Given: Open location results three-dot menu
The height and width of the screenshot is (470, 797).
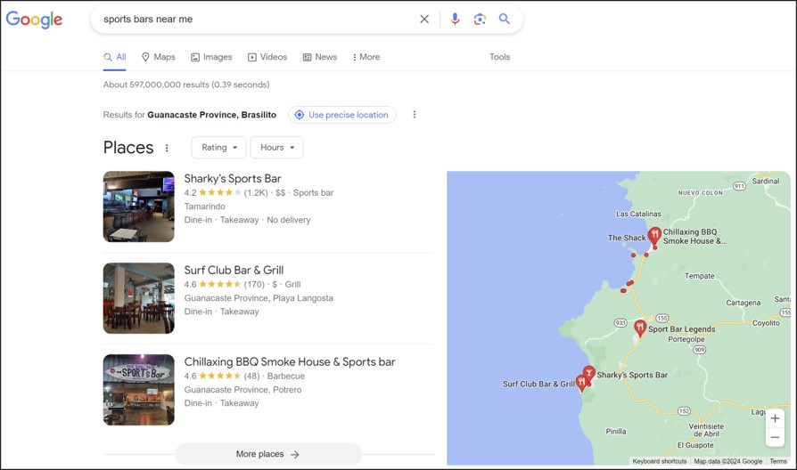Looking at the screenshot, I should pos(414,115).
